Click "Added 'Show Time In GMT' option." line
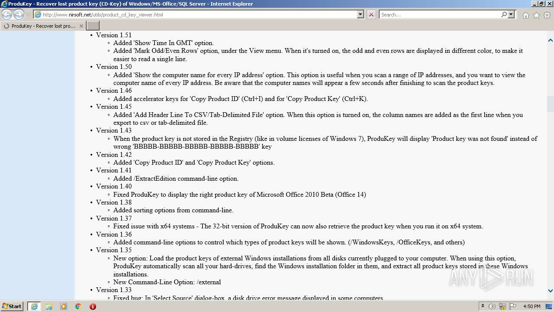 point(164,43)
